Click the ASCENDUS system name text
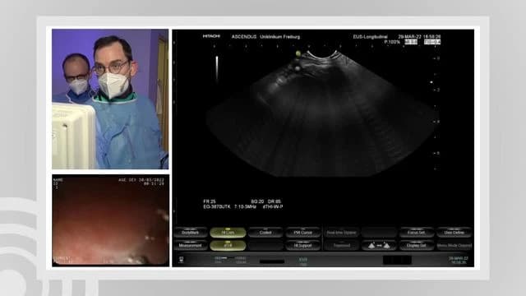The image size is (526, 296). pyautogui.click(x=244, y=36)
